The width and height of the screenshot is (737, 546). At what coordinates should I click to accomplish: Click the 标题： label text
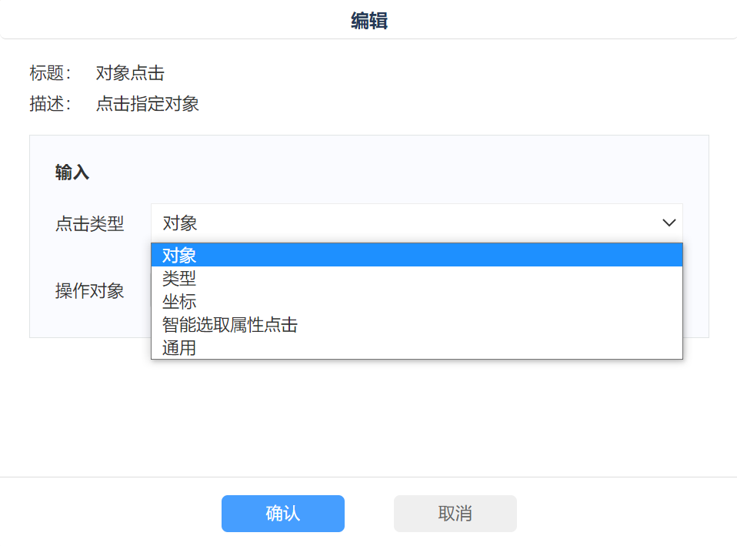coord(50,74)
